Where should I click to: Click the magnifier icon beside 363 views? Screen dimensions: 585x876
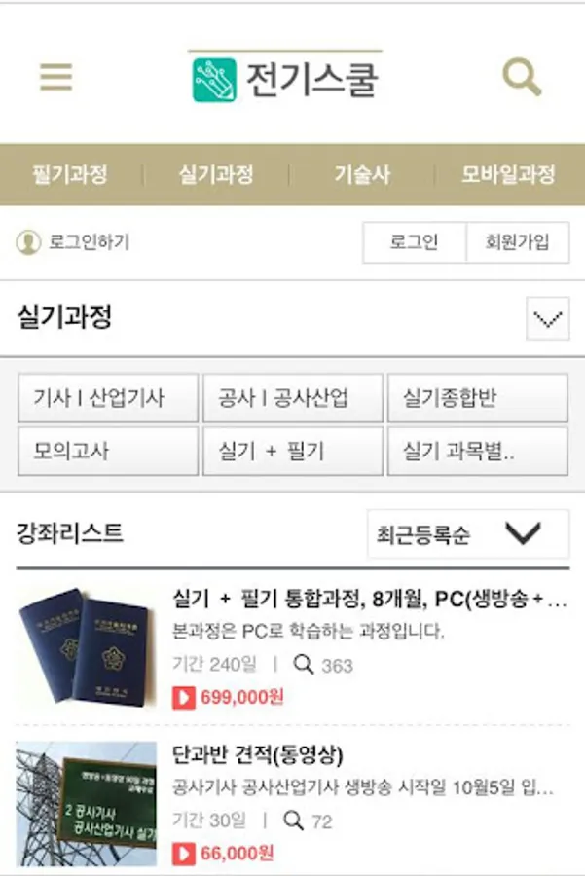tap(304, 665)
